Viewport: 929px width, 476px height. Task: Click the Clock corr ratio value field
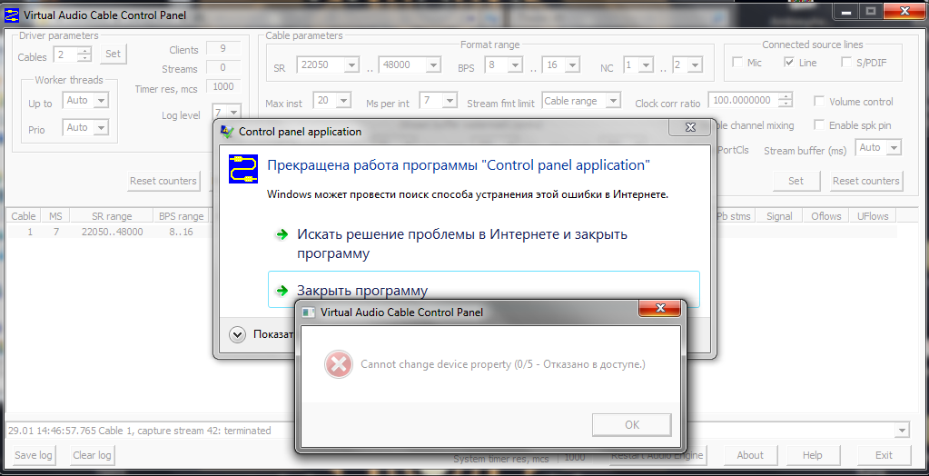click(744, 101)
